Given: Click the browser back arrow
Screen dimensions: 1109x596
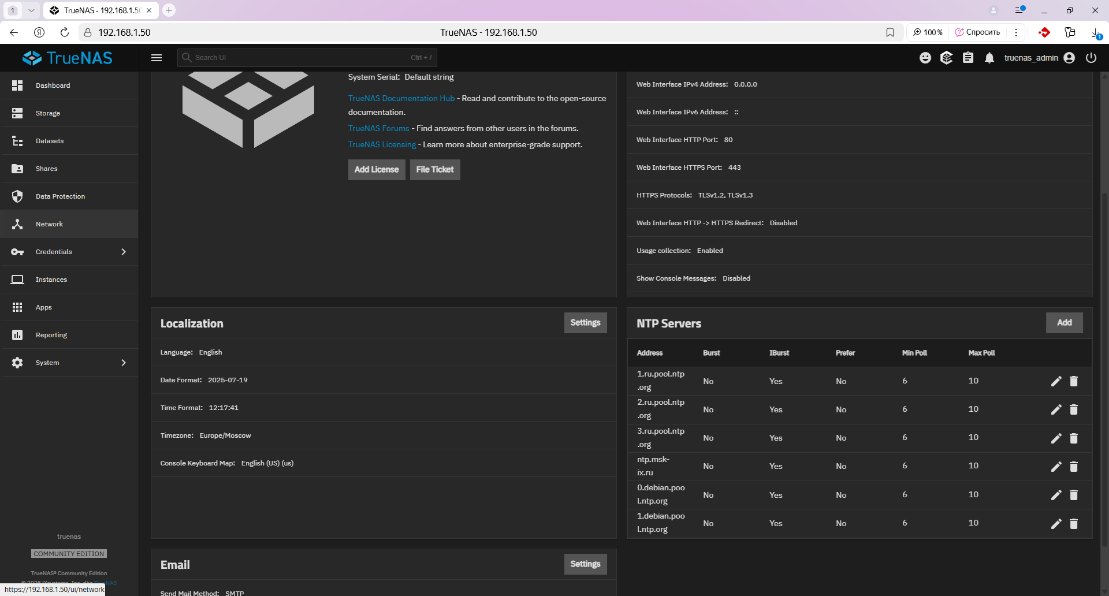Looking at the screenshot, I should point(14,32).
